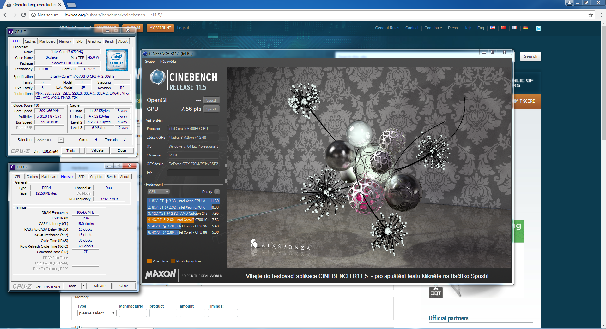Viewport: 606px width, 329px height.
Task: Open the Twitter icon link
Action: point(539,28)
